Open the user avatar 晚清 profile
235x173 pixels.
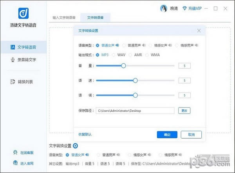point(163,8)
